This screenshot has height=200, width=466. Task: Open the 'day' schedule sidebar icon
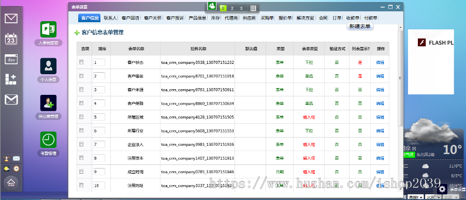(11, 59)
